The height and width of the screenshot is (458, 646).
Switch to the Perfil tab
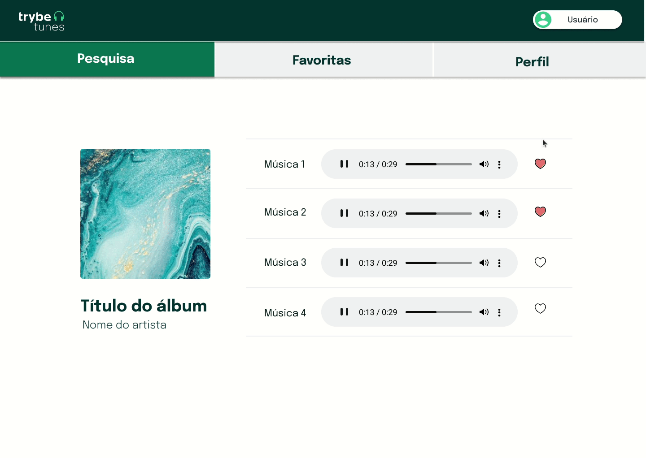tap(532, 61)
